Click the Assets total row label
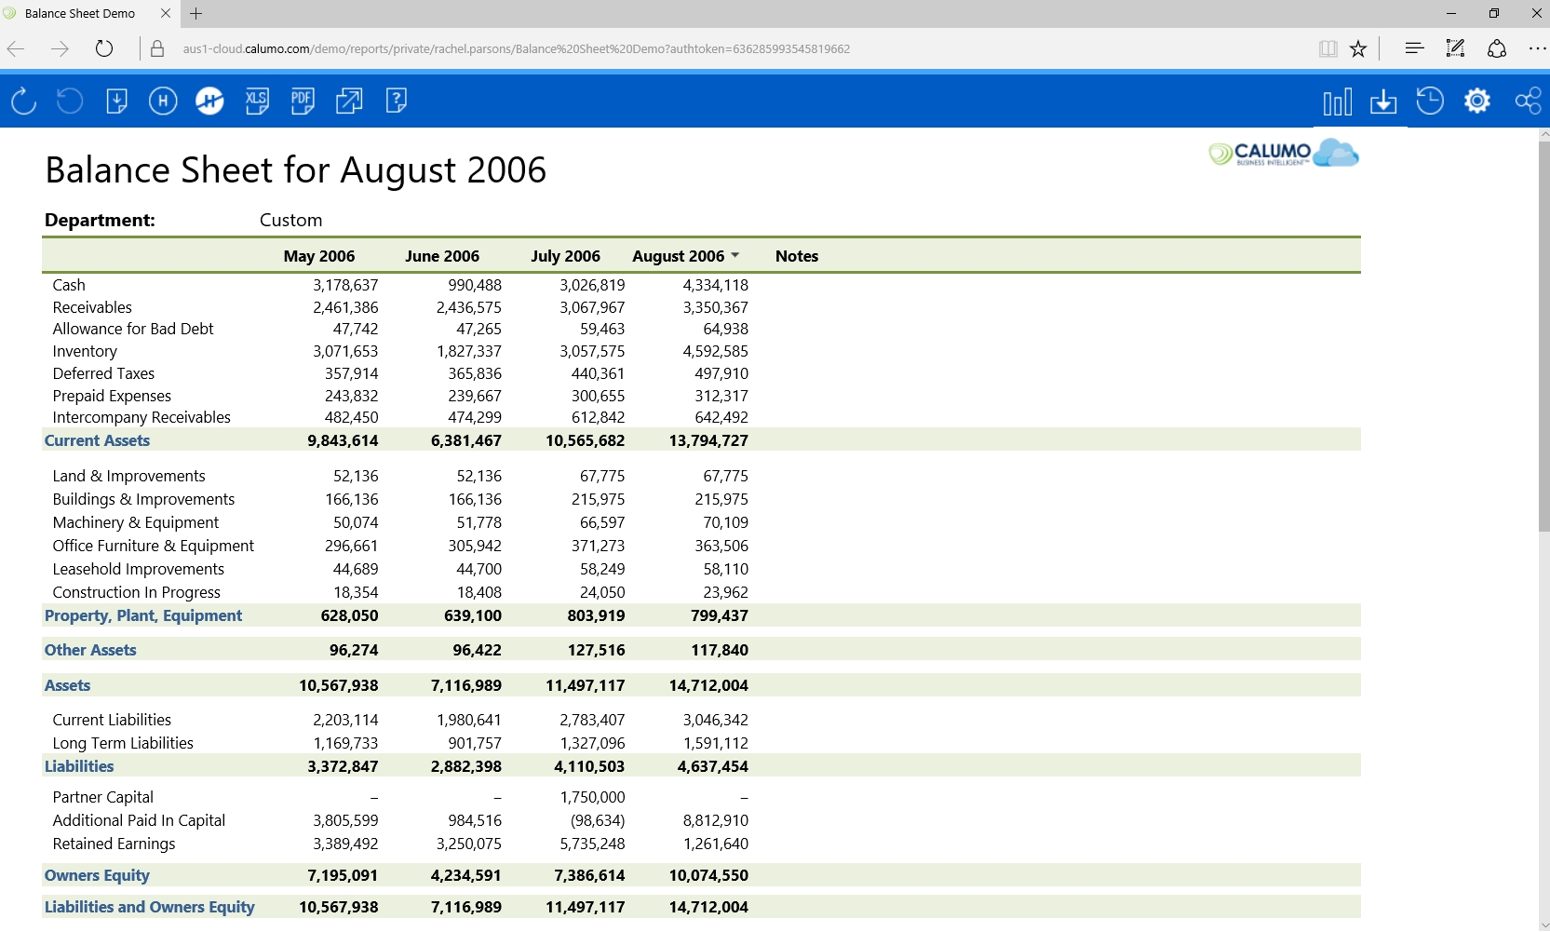 click(x=67, y=685)
